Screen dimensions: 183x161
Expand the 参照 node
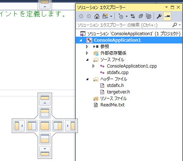click(87, 46)
